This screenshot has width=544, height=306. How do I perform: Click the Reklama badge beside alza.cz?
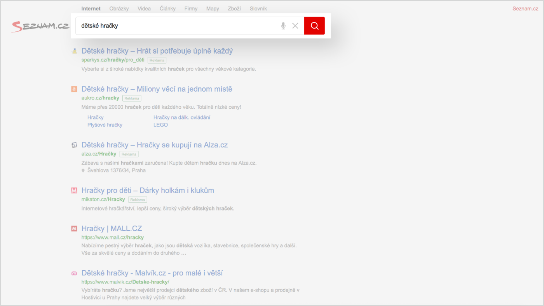pos(129,154)
